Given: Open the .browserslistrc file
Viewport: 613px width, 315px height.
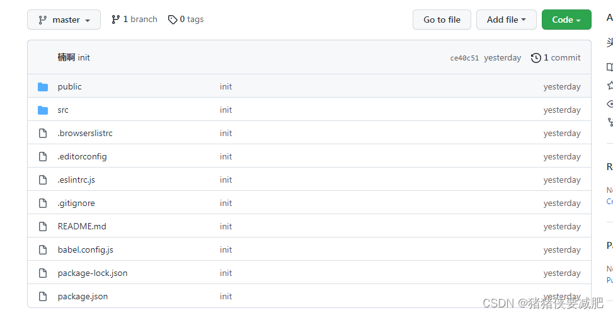Looking at the screenshot, I should (85, 134).
